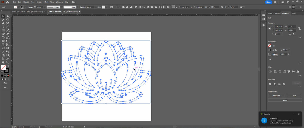Click the Opacity 100% field in control bar
Viewport: 304px width, 128px height.
[x=90, y=7]
